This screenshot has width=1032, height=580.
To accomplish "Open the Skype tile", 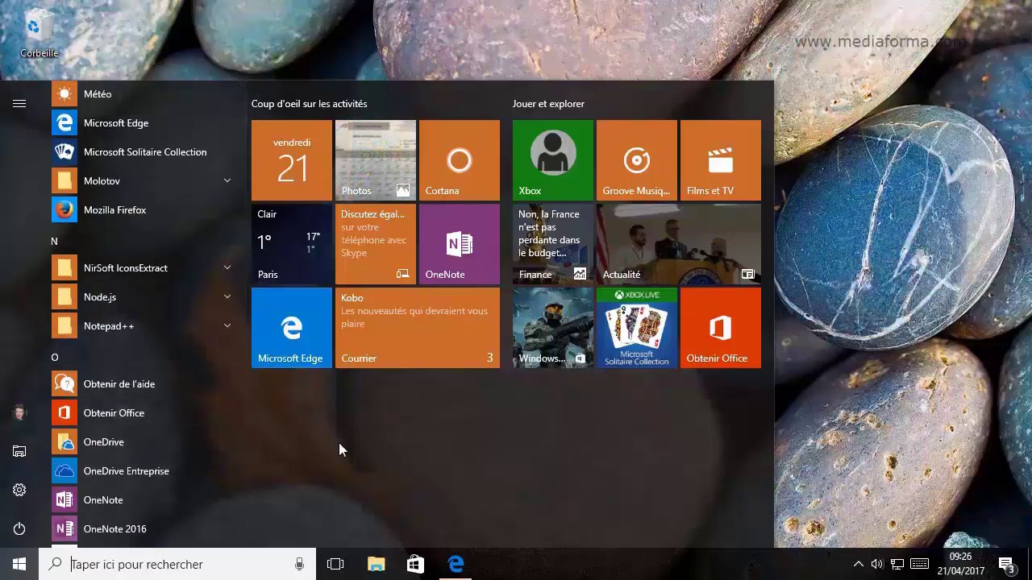I will pos(376,244).
